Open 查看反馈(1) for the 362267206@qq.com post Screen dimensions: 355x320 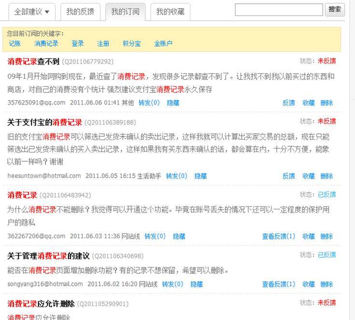coord(278,236)
